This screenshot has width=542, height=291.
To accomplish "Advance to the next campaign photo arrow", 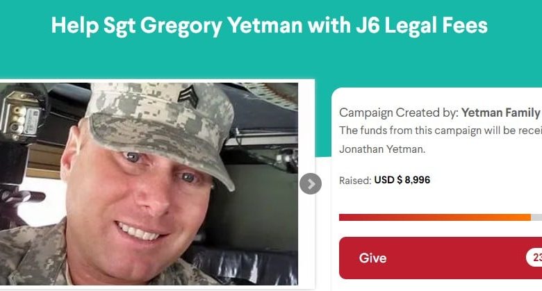I will (x=311, y=183).
